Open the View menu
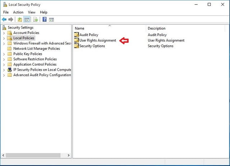Image resolution: width=230 pixels, height=166 pixels. click(32, 12)
